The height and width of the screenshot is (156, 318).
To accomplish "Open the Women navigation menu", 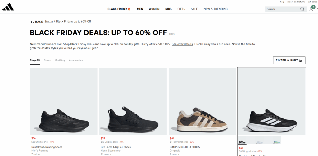I will coord(154,9).
